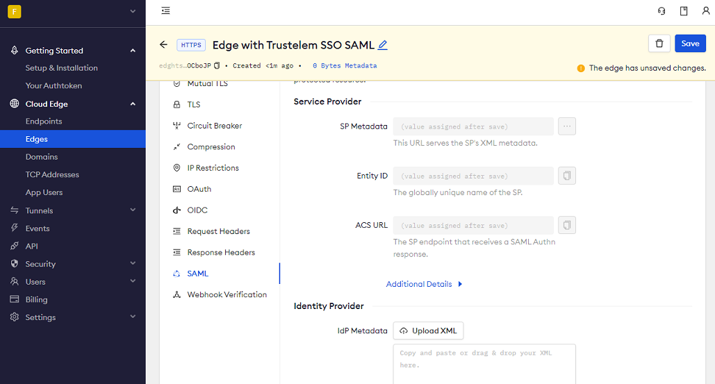
Task: Click the Cloud Edge globe icon
Action: tap(15, 103)
